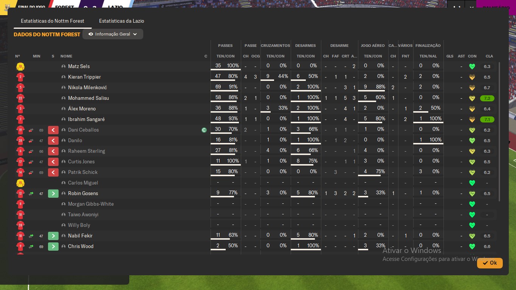Open Matz Sels player name
This screenshot has width=516, height=290.
tap(79, 67)
